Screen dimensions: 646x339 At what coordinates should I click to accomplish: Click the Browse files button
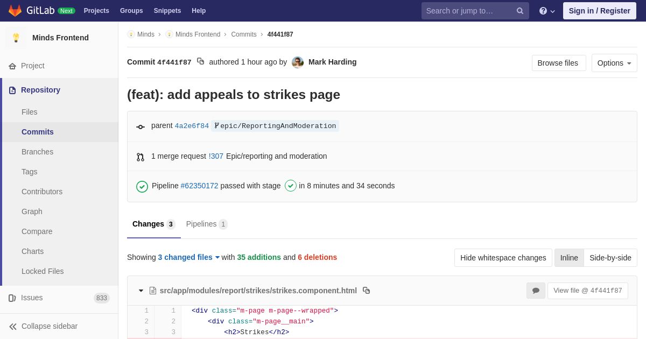[x=558, y=63]
